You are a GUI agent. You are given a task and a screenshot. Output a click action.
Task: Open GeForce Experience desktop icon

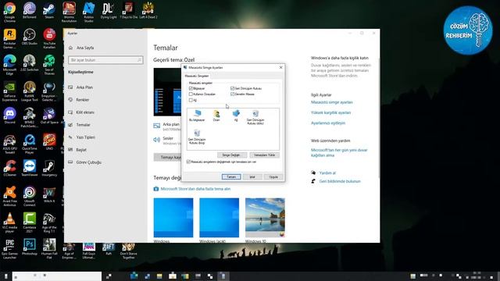coord(9,91)
